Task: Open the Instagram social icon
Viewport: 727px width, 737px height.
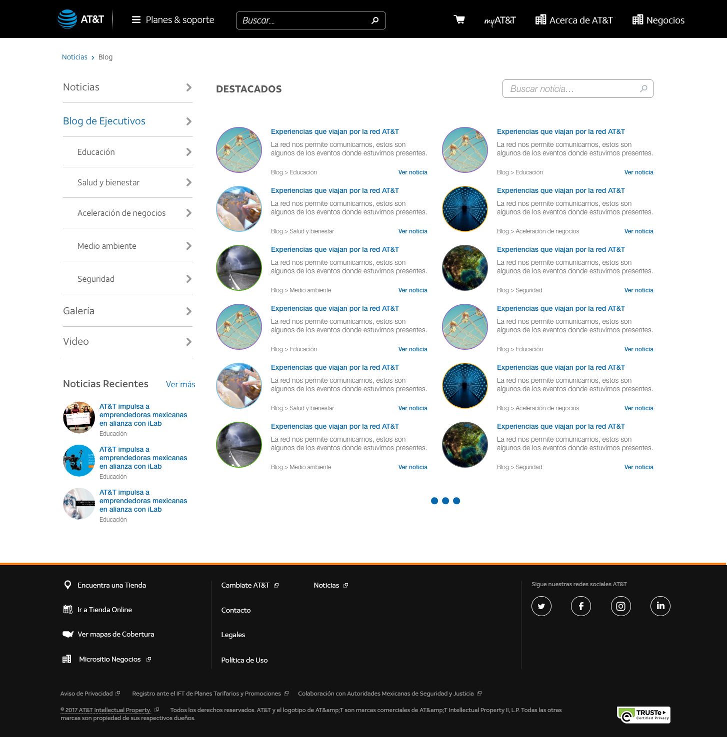Action: (621, 606)
